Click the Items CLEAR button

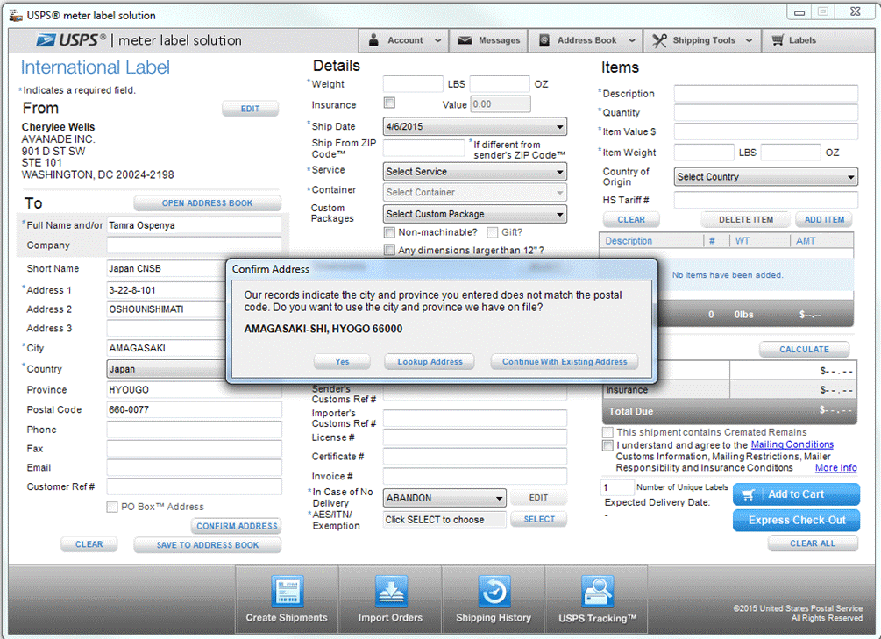pyautogui.click(x=631, y=220)
